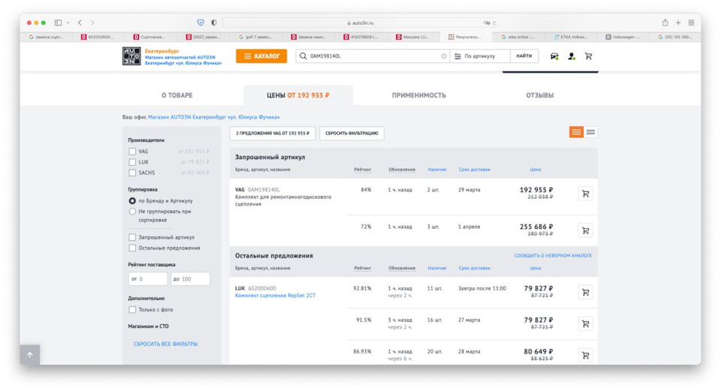Image resolution: width=721 pixels, height=391 pixels.
Task: Select 'Не группировать при сортировке' radio option
Action: 132,212
